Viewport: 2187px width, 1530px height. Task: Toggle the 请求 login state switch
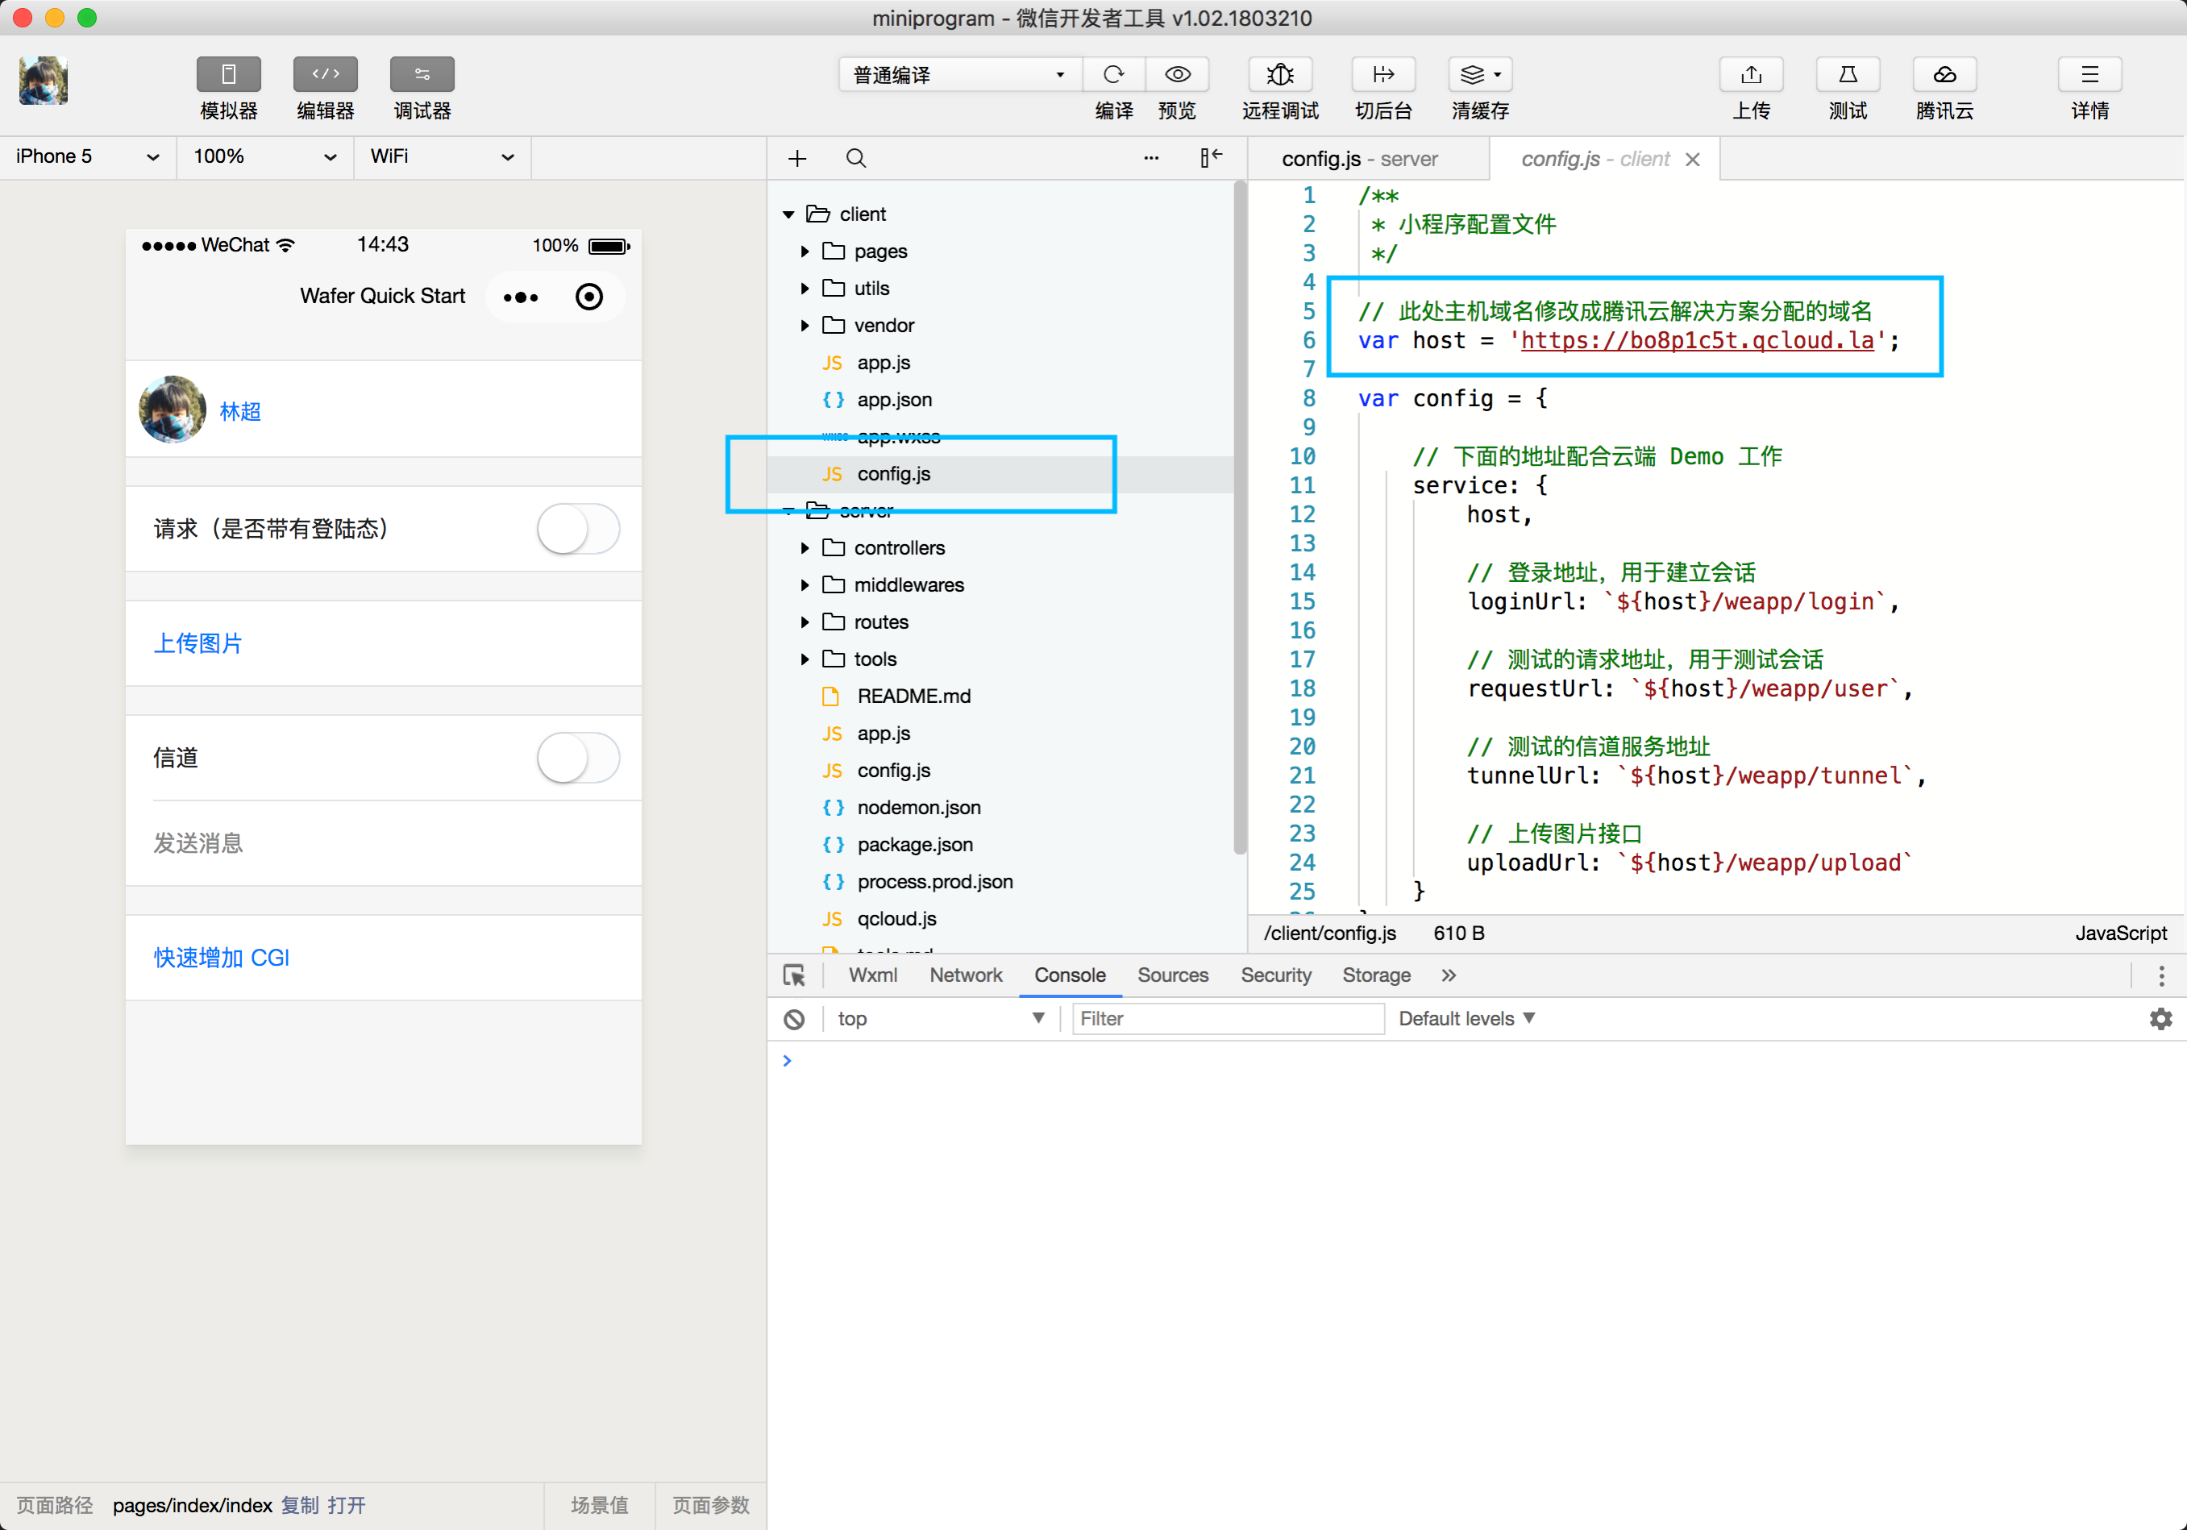tap(578, 529)
